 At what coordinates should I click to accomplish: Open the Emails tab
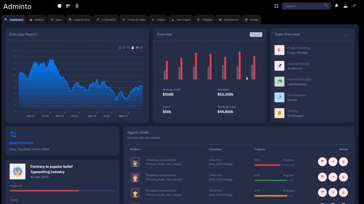pos(252,20)
